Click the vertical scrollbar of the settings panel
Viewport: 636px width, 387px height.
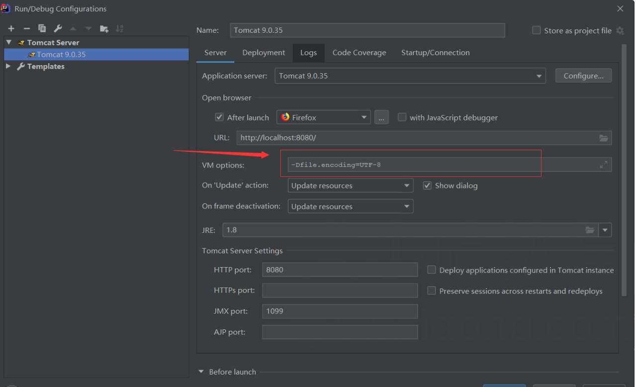pos(625,170)
